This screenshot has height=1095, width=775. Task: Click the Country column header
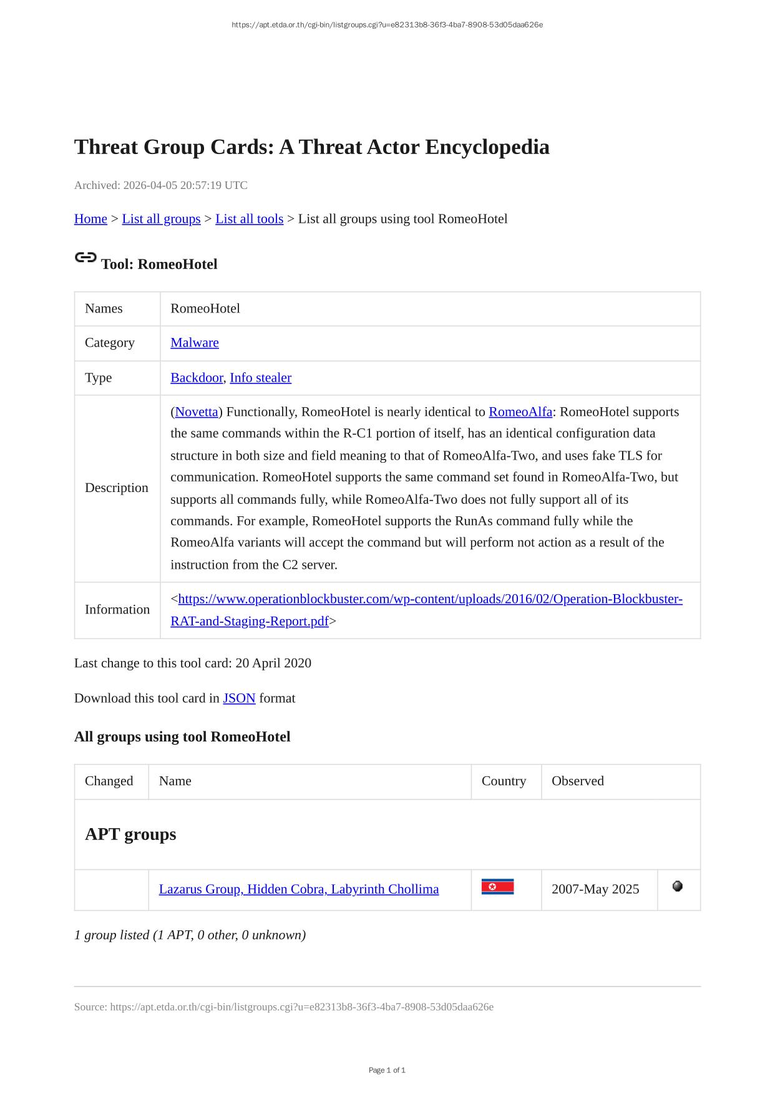(x=504, y=781)
